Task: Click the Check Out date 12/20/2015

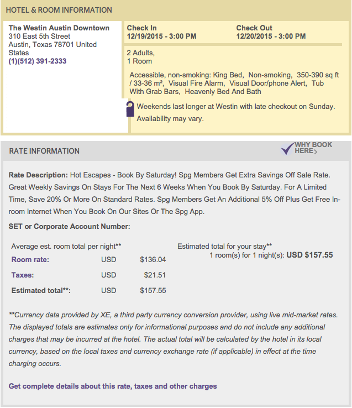Action: coord(254,36)
